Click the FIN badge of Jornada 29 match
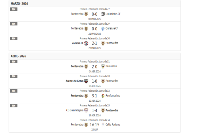This screenshot has height=134, width=206. (x=13, y=24)
